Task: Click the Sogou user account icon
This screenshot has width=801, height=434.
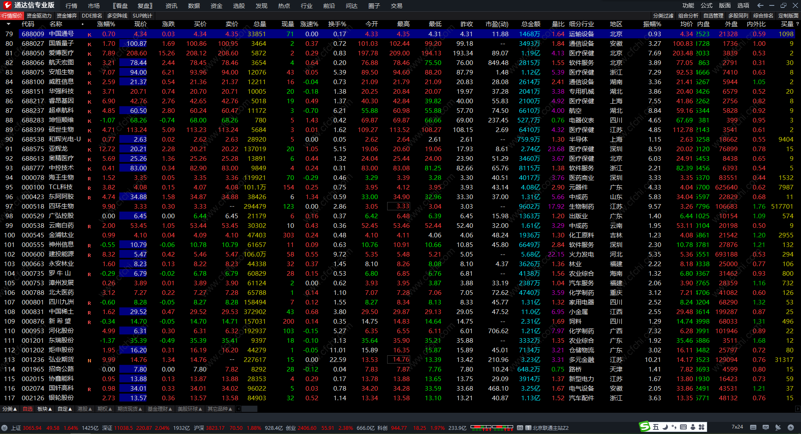Action: [x=693, y=427]
